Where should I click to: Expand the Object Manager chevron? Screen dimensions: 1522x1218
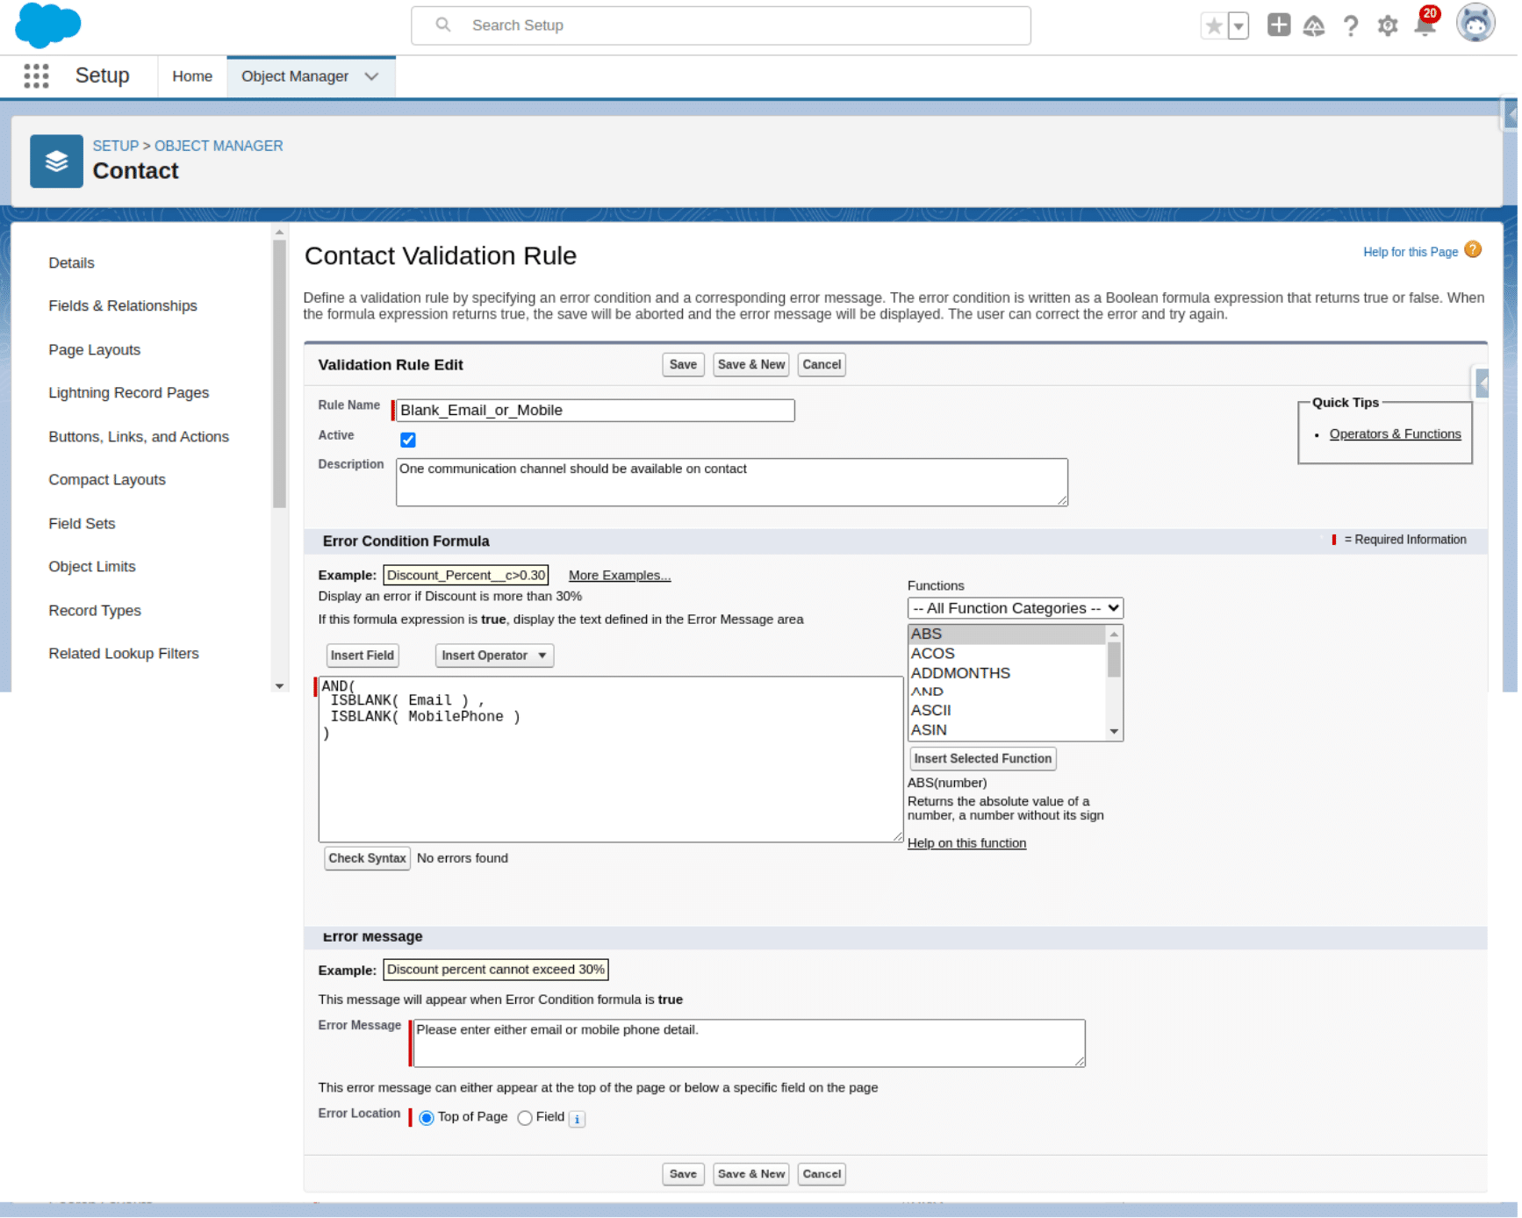[x=372, y=76]
